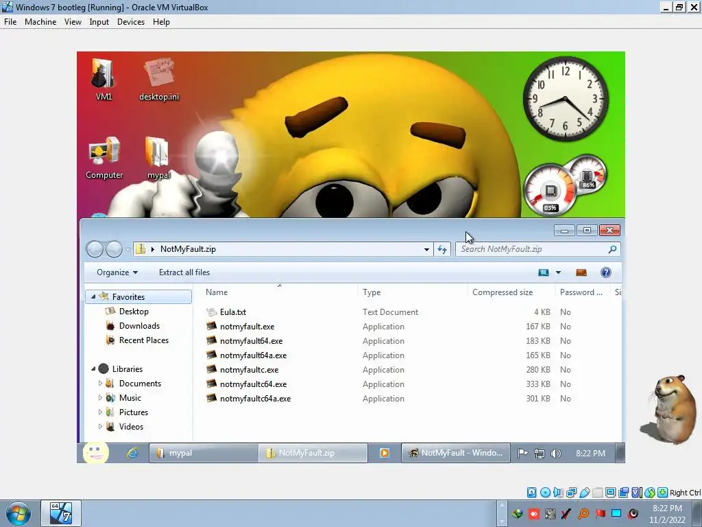Screen dimensions: 702x527
Task: Open the view options dropdown arrow
Action: coord(558,272)
